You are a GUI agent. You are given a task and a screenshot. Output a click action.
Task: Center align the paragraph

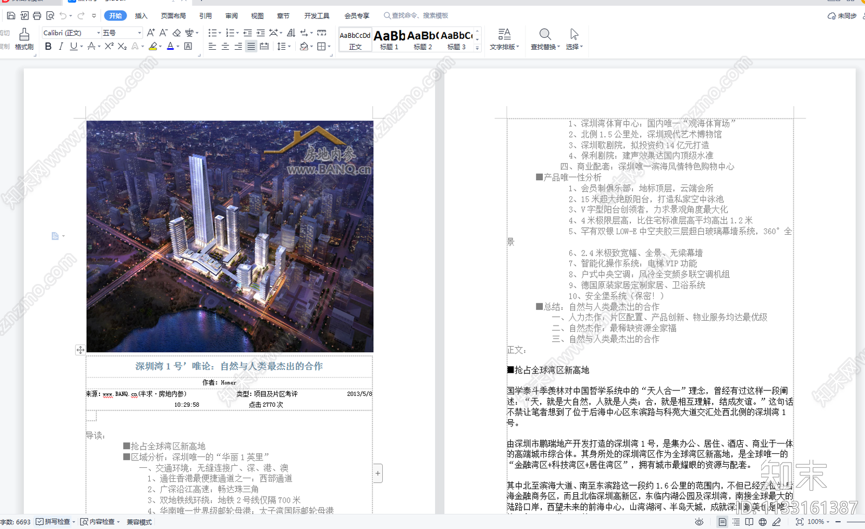pyautogui.click(x=225, y=47)
